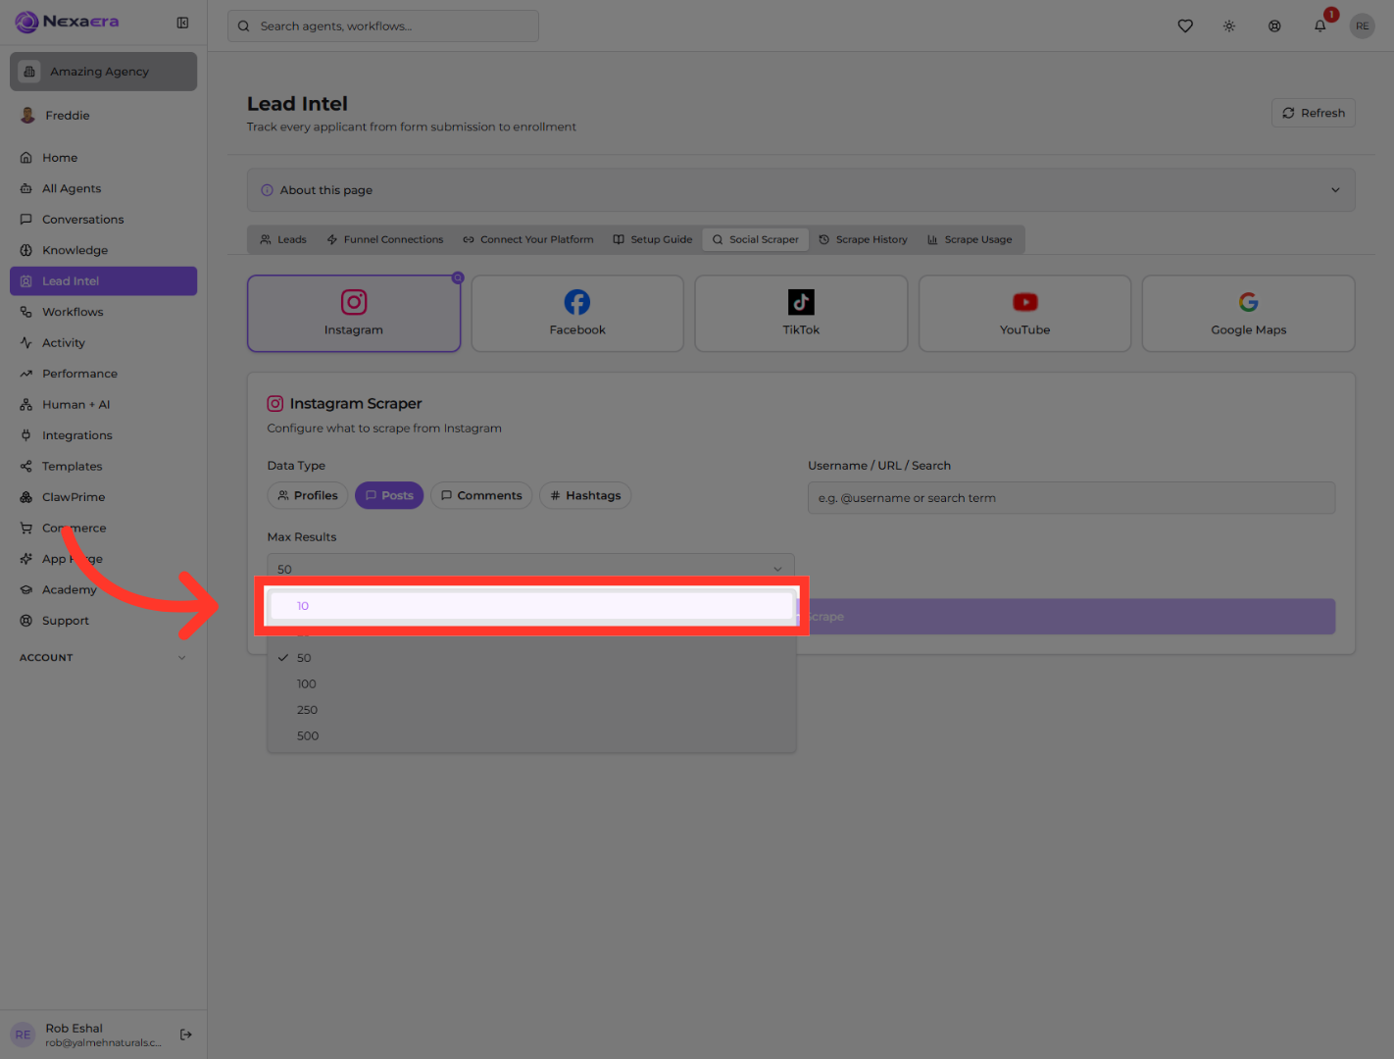The width and height of the screenshot is (1394, 1059).
Task: Open Conversations in the sidebar
Action: tap(103, 220)
